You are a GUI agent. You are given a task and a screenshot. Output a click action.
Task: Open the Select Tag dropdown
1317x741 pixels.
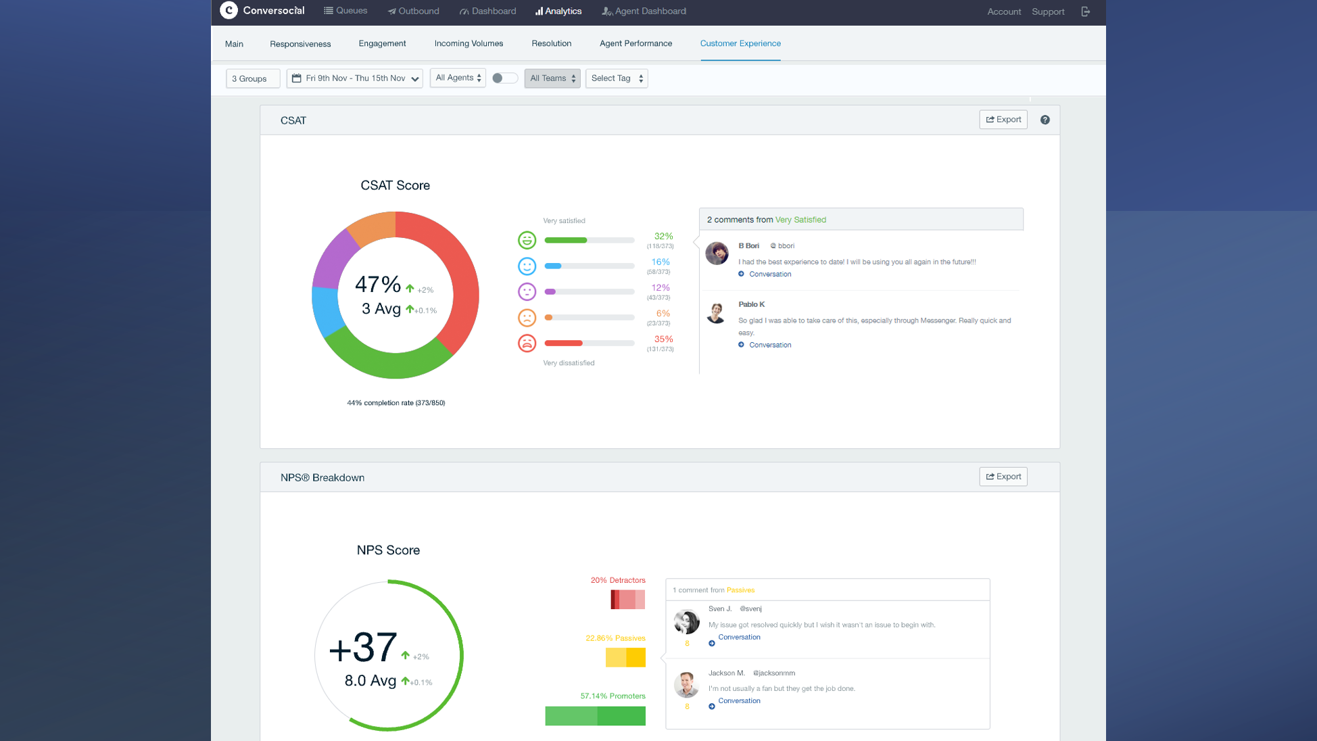tap(616, 78)
